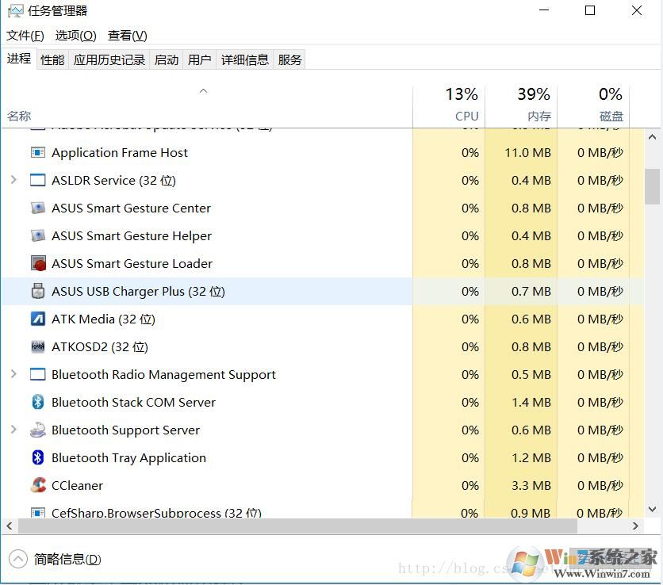This screenshot has width=663, height=585.
Task: Click the CefSharp.BrowserSubprocess icon
Action: click(38, 513)
